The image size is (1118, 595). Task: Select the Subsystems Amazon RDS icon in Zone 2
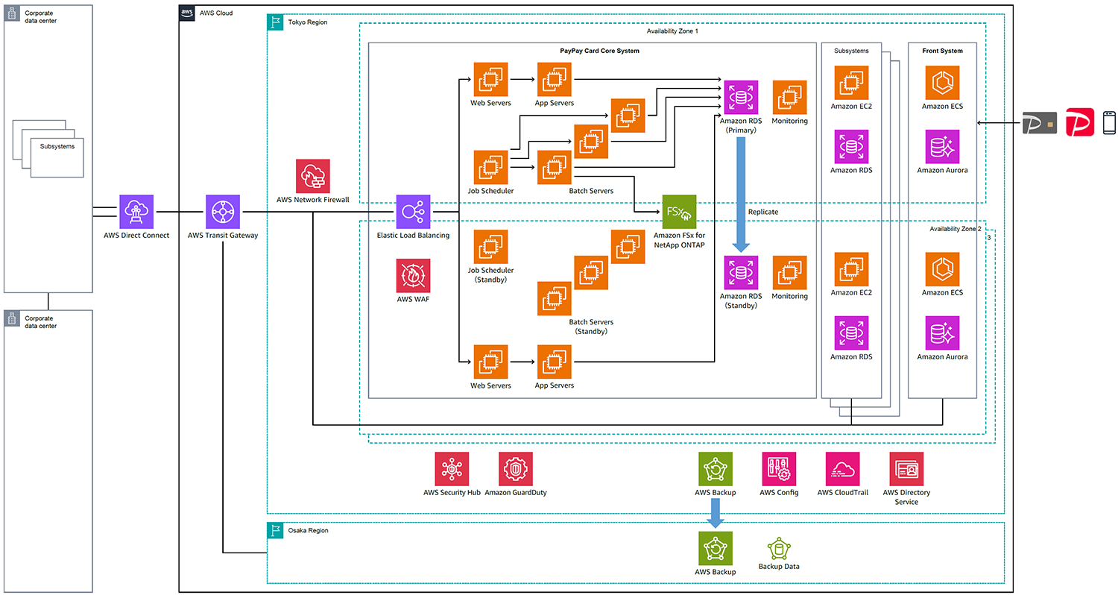pyautogui.click(x=851, y=333)
